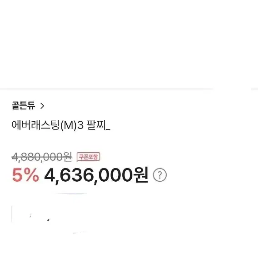Click the chevron arrow beside 골든듀
The image size is (258, 258).
[x=42, y=106]
